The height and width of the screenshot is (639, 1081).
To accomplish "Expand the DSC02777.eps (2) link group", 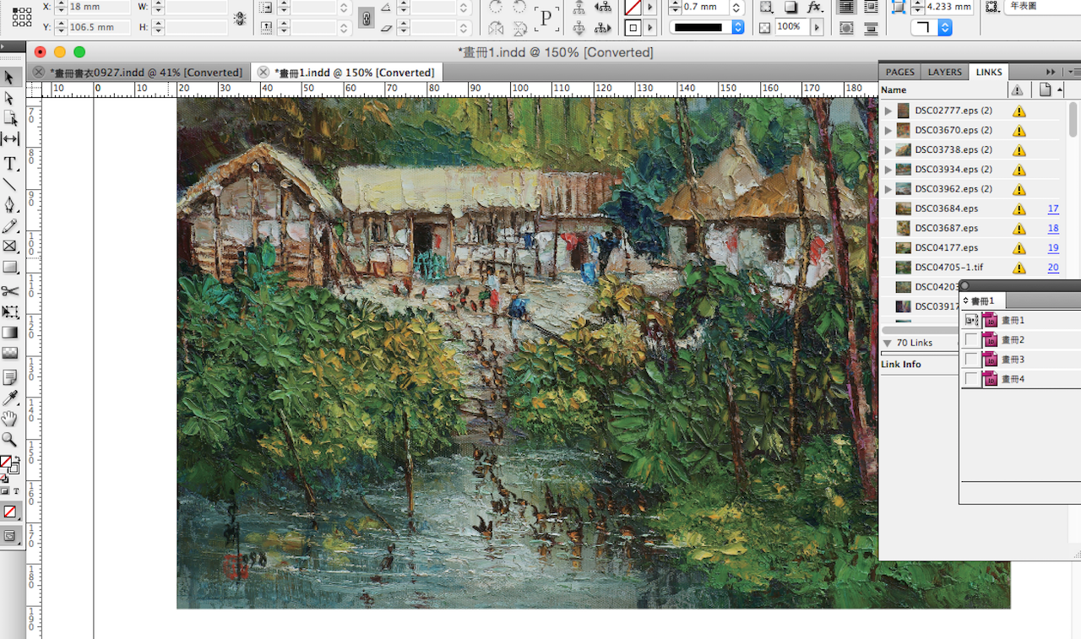I will coord(888,111).
